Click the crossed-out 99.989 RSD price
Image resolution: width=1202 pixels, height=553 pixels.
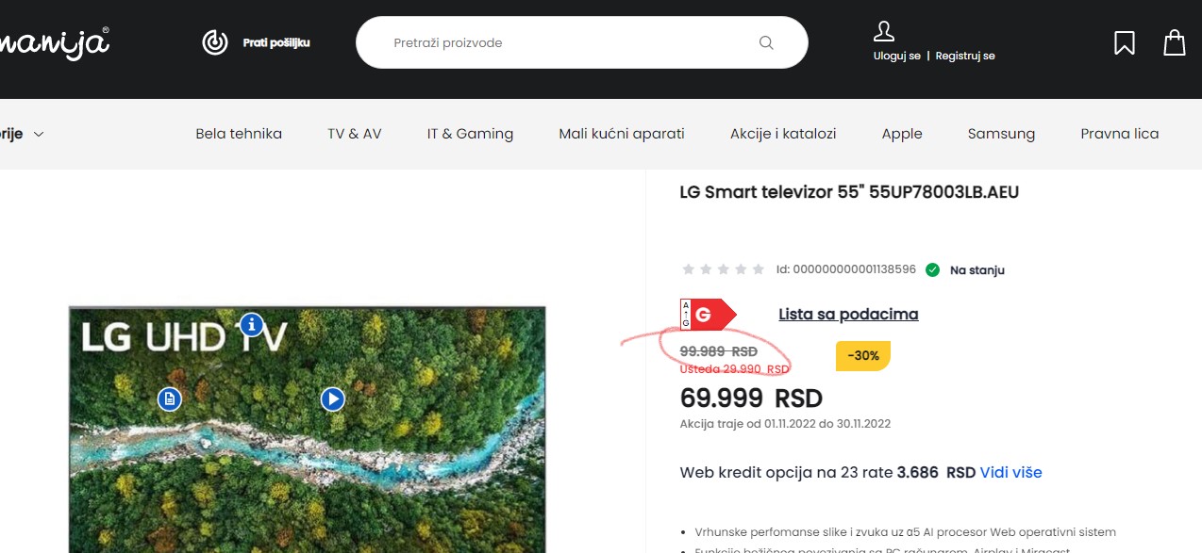click(x=719, y=351)
